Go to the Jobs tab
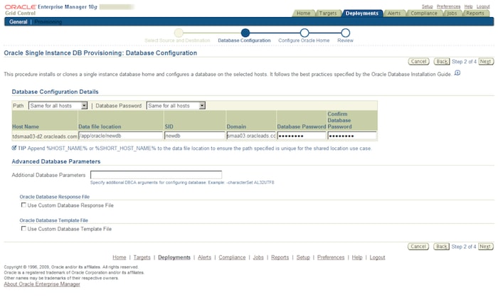This screenshot has width=498, height=300. (x=452, y=14)
